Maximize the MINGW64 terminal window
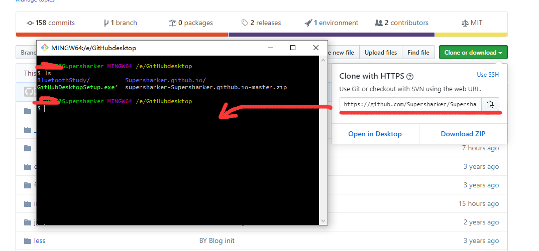539x251 pixels. tap(293, 48)
